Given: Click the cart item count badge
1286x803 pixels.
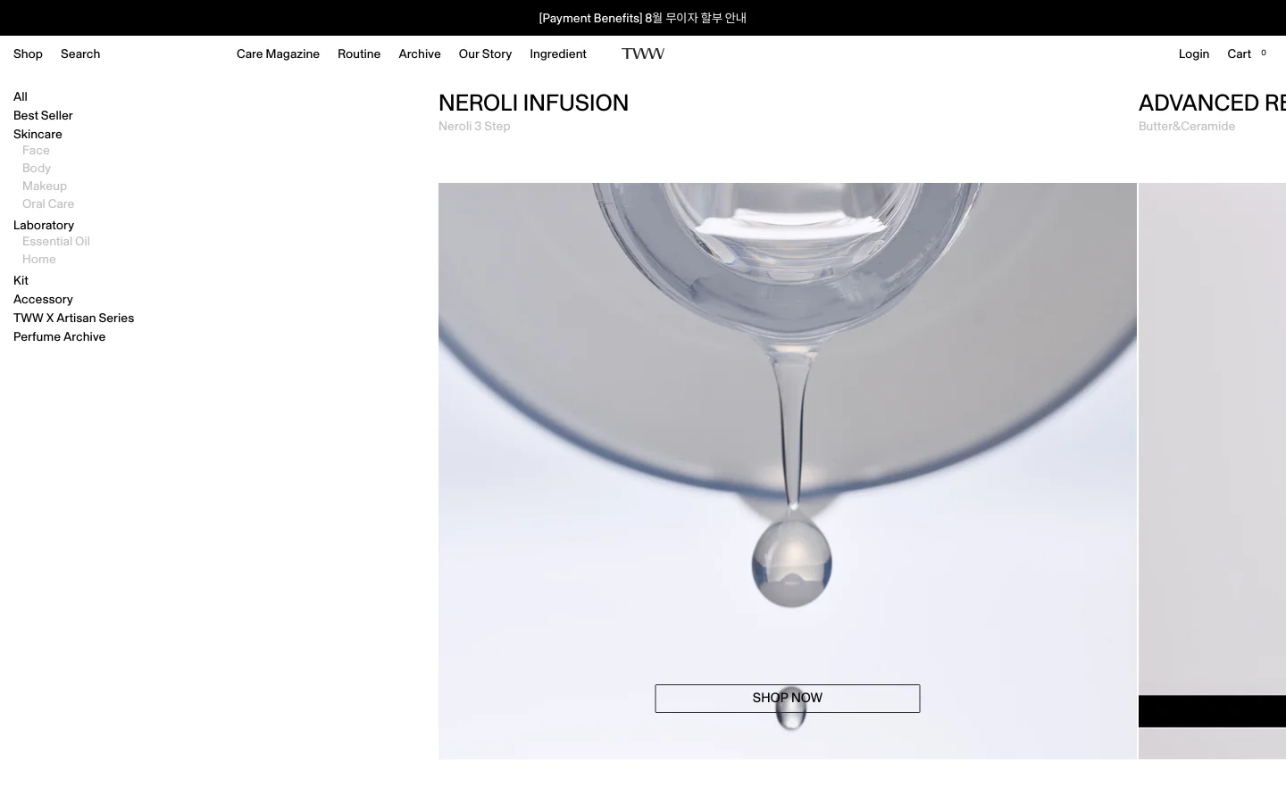Looking at the screenshot, I should pyautogui.click(x=1263, y=53).
